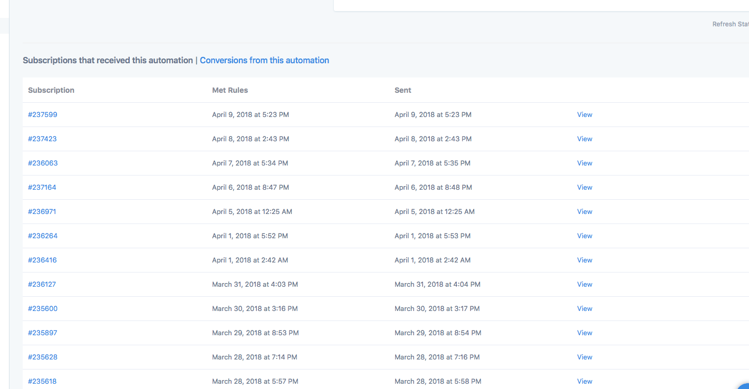Viewport: 749px width, 389px height.
Task: View the row for subscription #236063
Action: click(584, 163)
